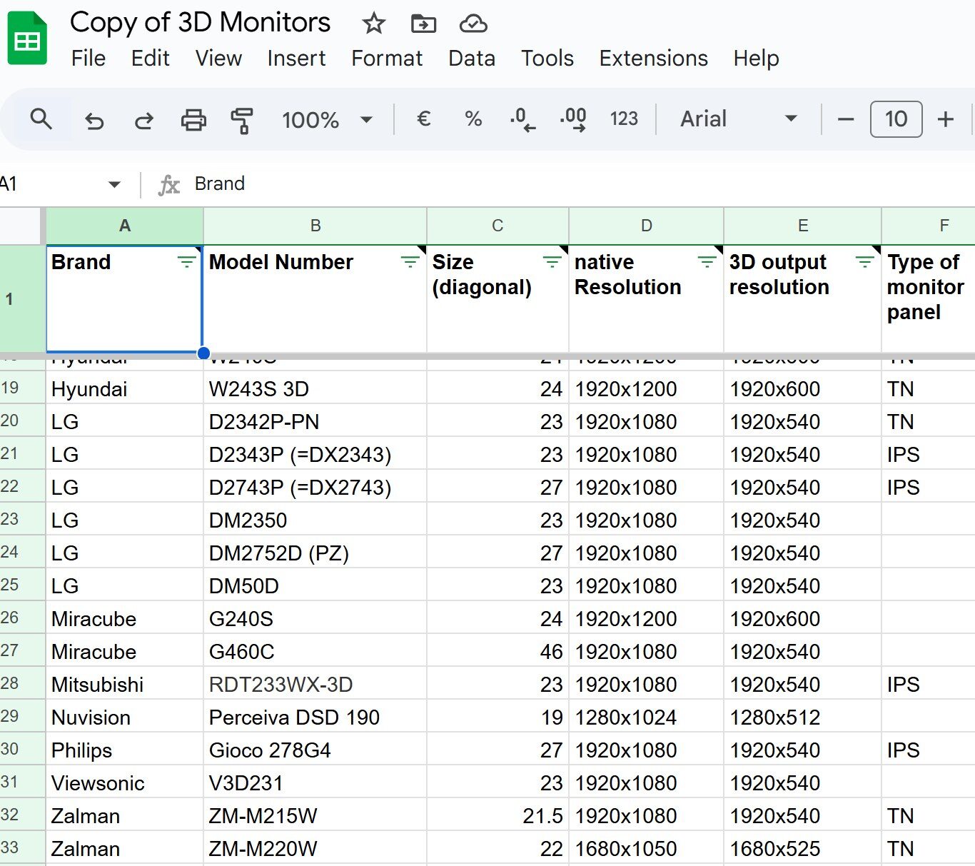Check the cloud save status icon
This screenshot has width=975, height=866.
[473, 24]
